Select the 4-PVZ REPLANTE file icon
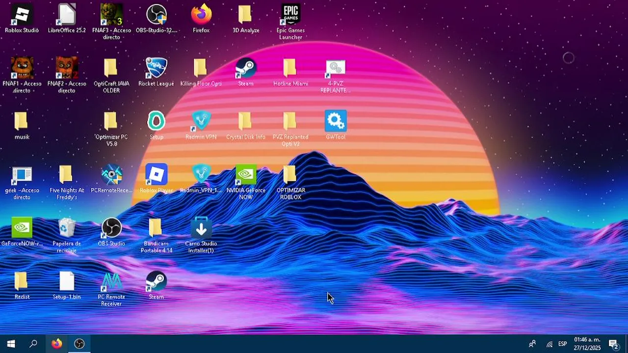The width and height of the screenshot is (628, 353). pyautogui.click(x=336, y=69)
